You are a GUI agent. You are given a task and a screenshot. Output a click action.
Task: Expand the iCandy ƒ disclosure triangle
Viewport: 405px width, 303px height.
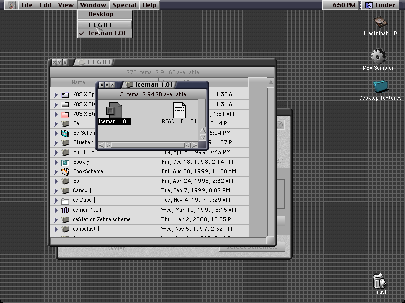coord(56,191)
